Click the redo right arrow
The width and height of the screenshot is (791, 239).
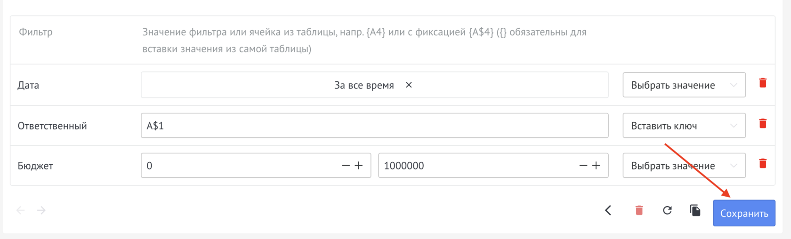click(41, 210)
